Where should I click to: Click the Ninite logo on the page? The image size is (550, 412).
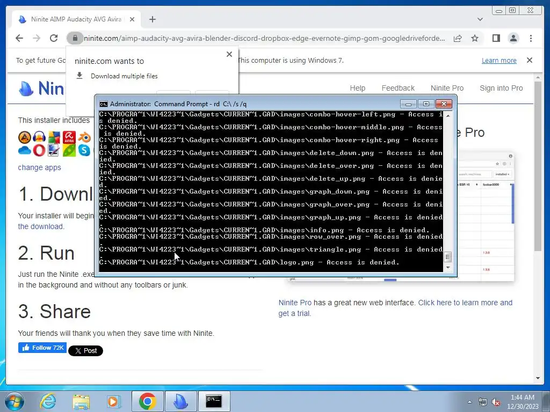click(41, 89)
